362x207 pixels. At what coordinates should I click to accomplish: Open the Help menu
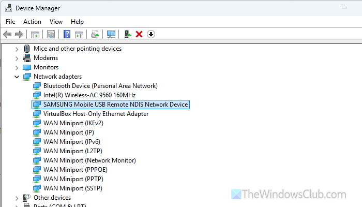coord(77,22)
